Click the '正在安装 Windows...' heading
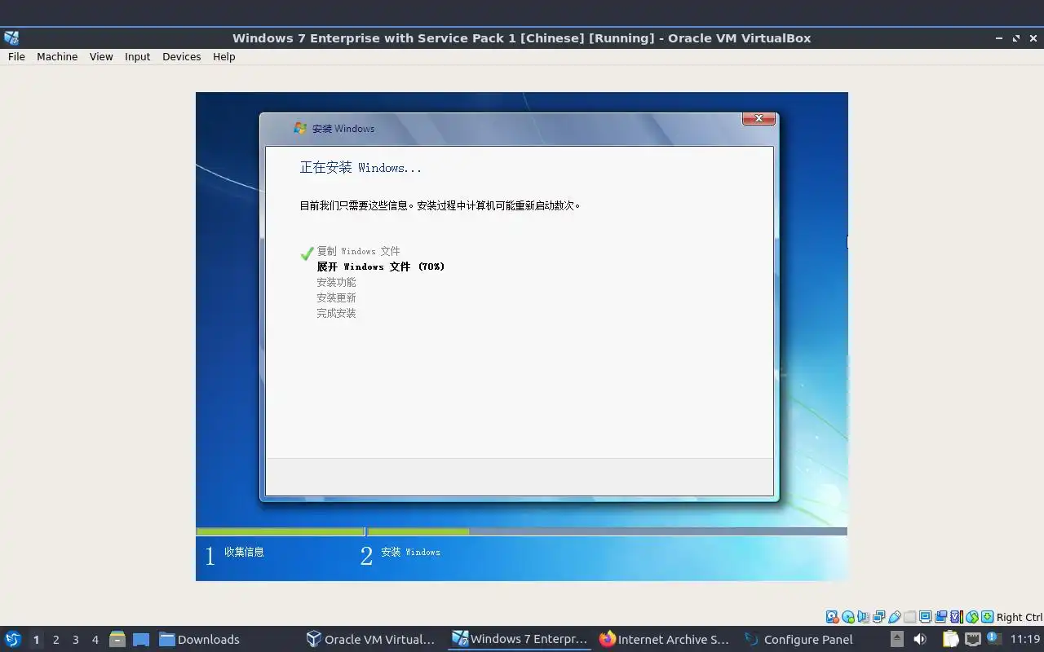 tap(361, 167)
